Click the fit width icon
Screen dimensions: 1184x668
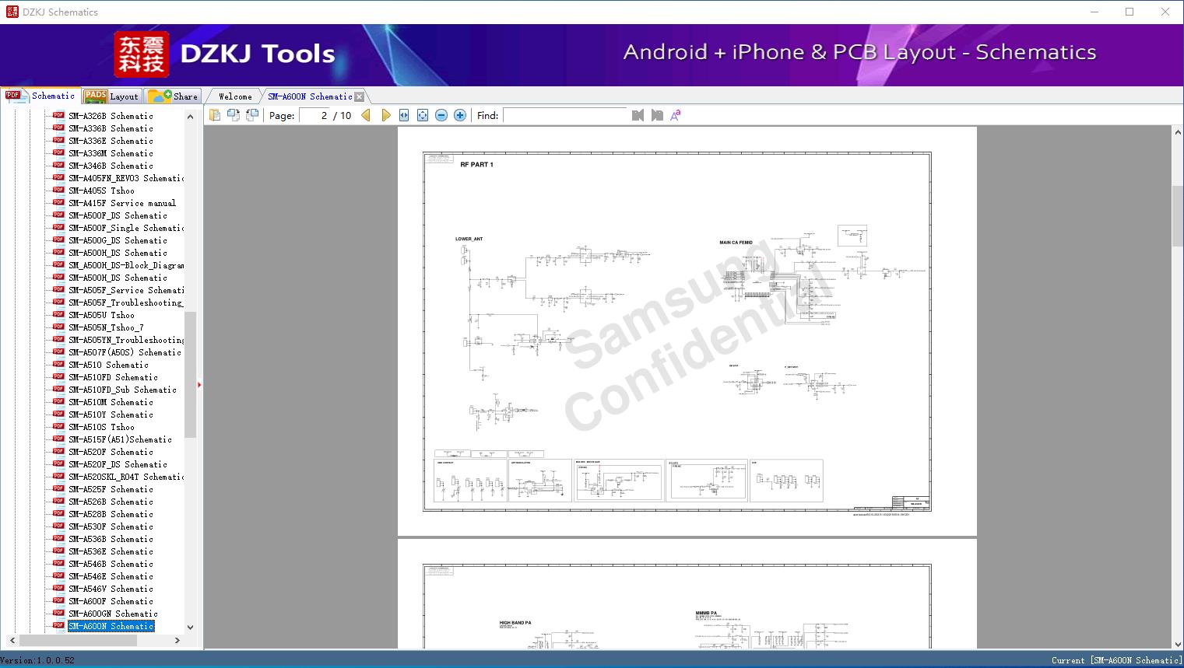[404, 115]
